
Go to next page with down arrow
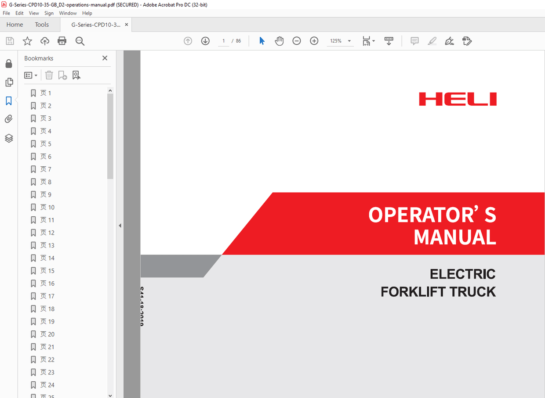pyautogui.click(x=205, y=41)
